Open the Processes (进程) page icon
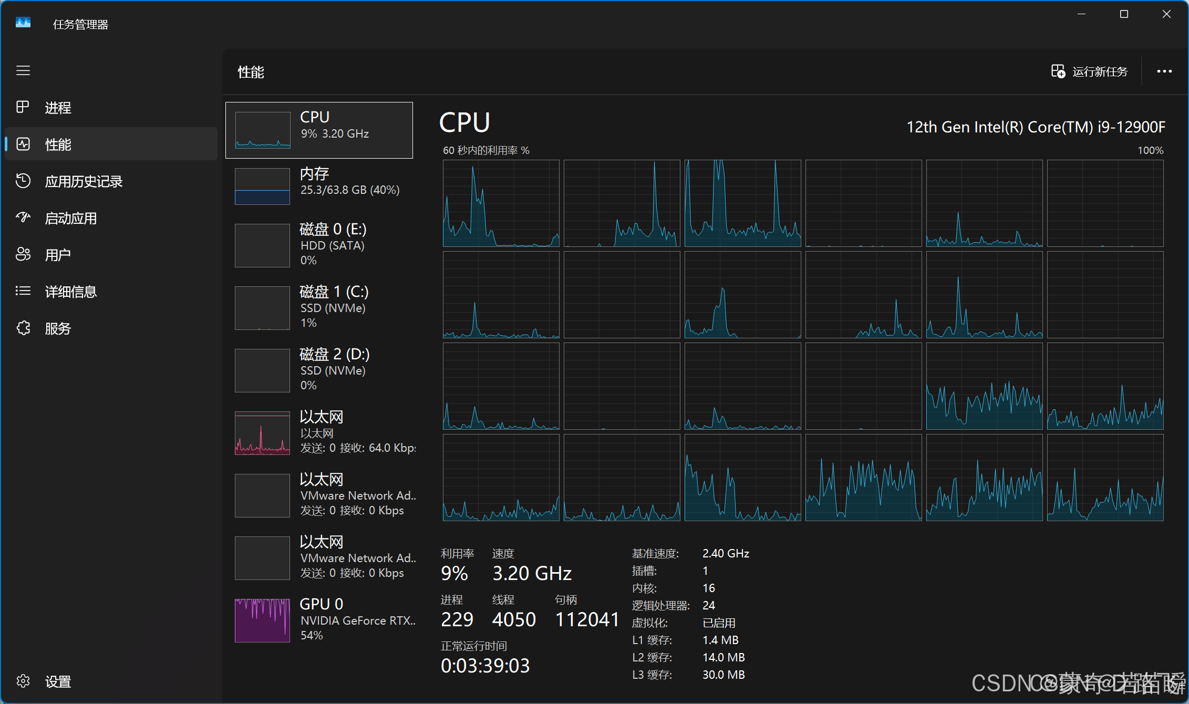Viewport: 1189px width, 704px height. point(23,107)
